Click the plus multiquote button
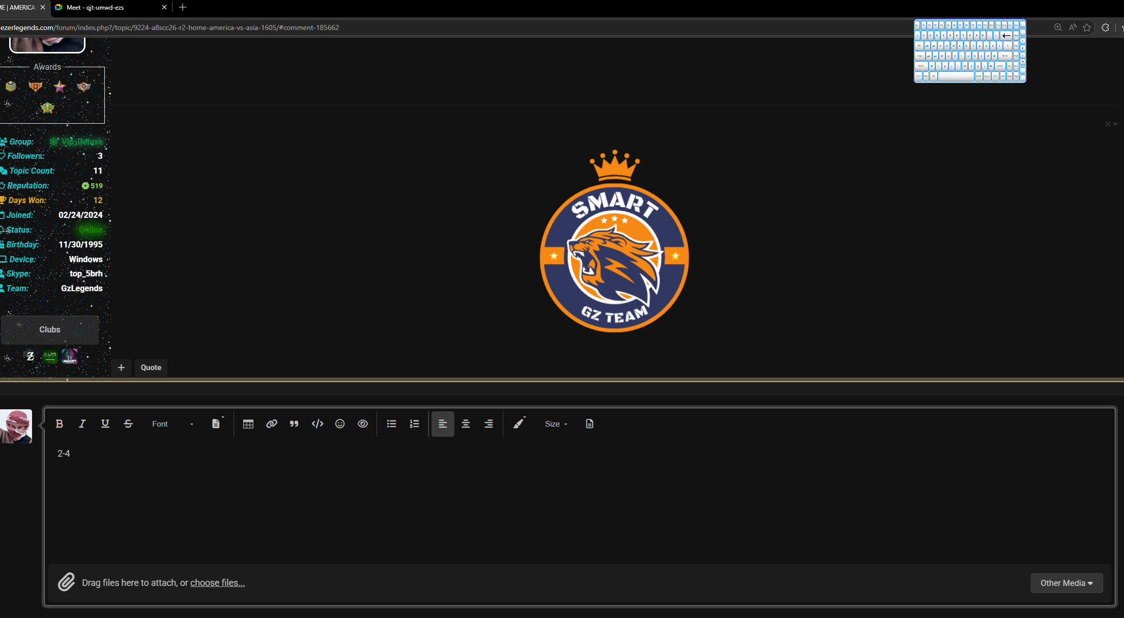Viewport: 1124px width, 618px height. tap(121, 368)
